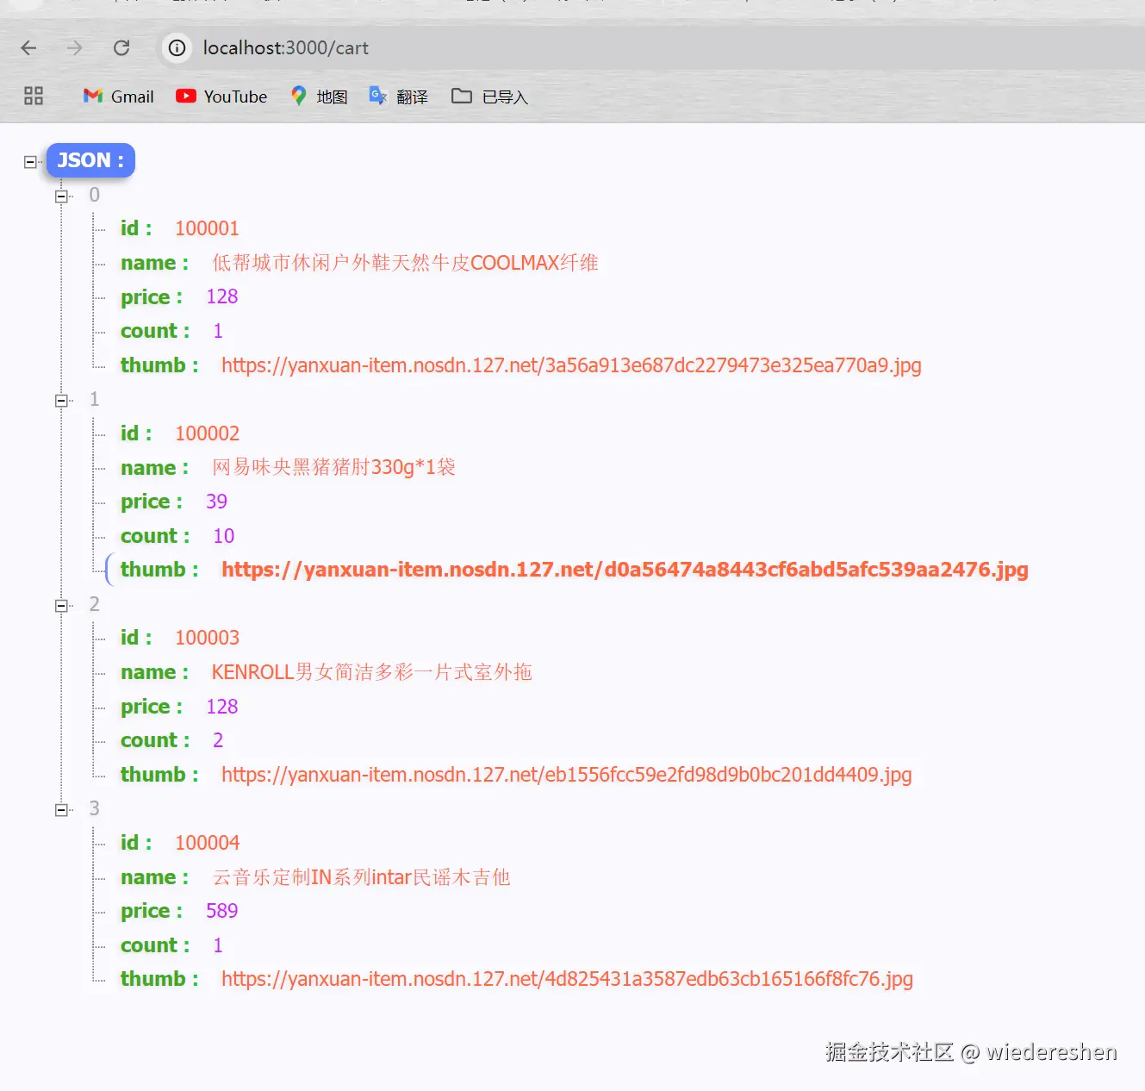Go back with the browser back arrow
The width and height of the screenshot is (1145, 1091).
coord(28,48)
